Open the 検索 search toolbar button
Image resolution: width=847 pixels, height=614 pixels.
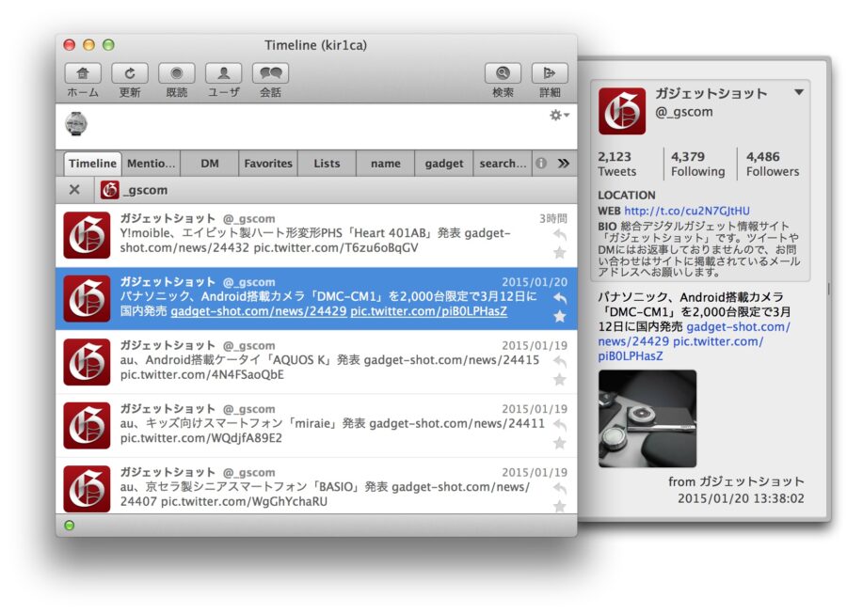tap(503, 73)
